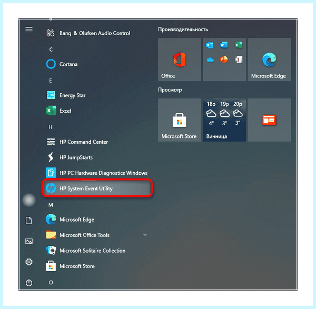Open the Outlook icon in the Office tile group
This screenshot has height=309, width=316.
pos(210,45)
